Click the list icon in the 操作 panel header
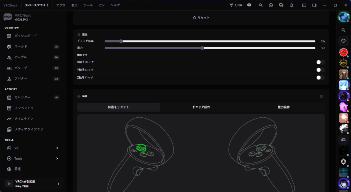This screenshot has width=351, height=192. pyautogui.click(x=322, y=96)
